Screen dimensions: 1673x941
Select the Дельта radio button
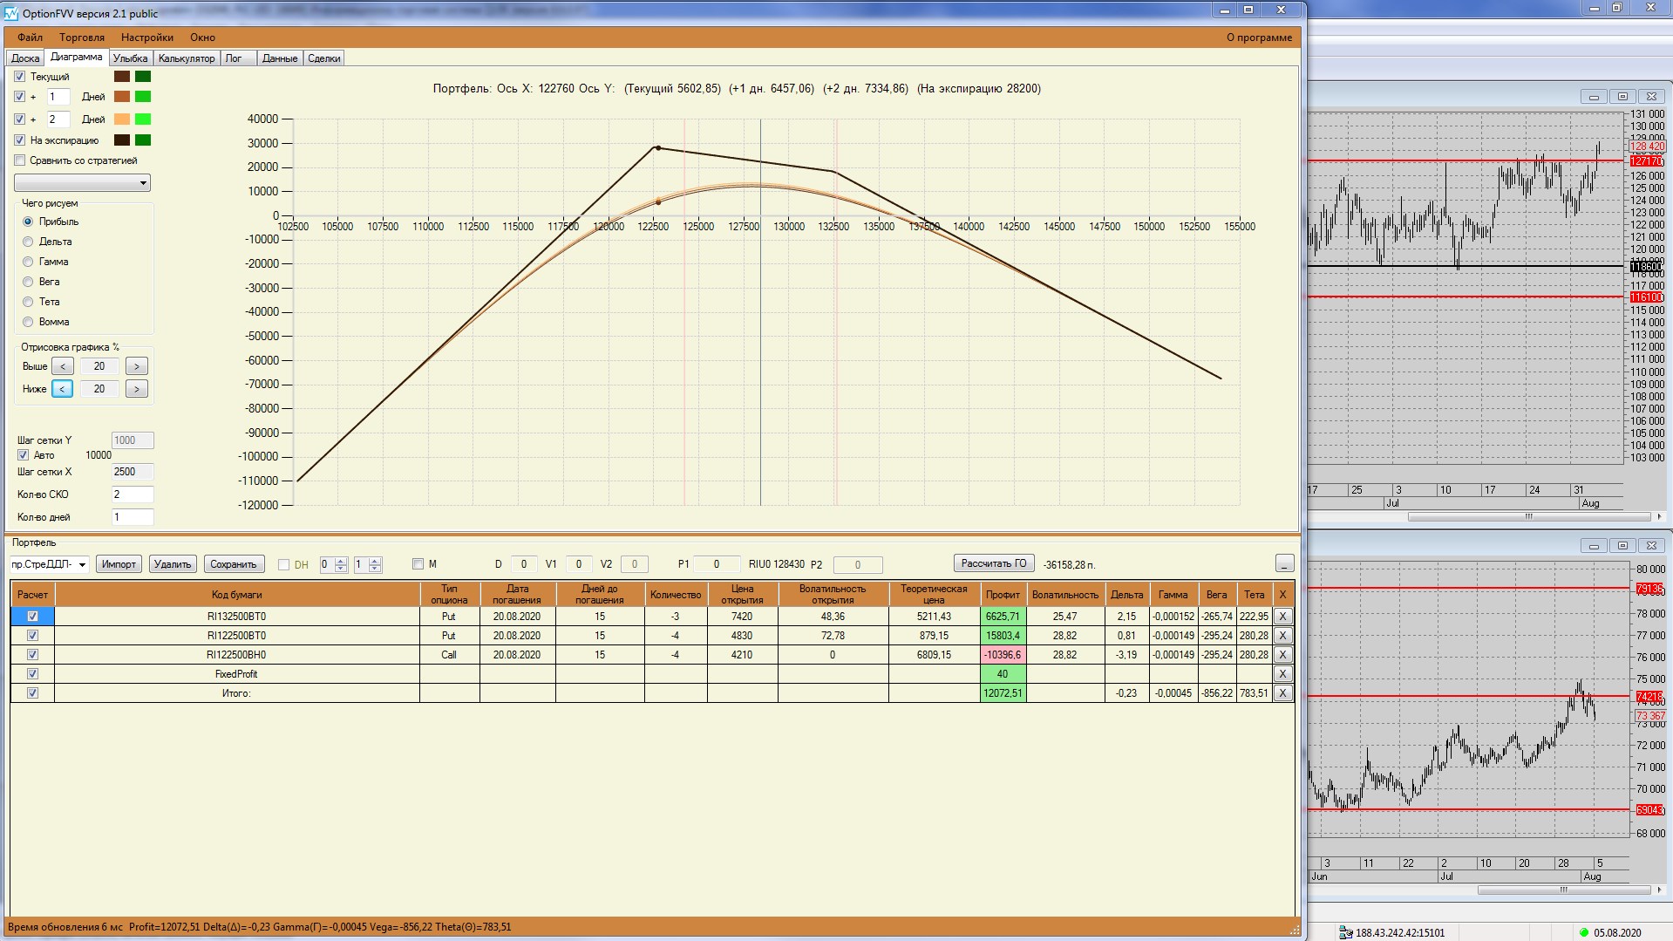pyautogui.click(x=28, y=242)
